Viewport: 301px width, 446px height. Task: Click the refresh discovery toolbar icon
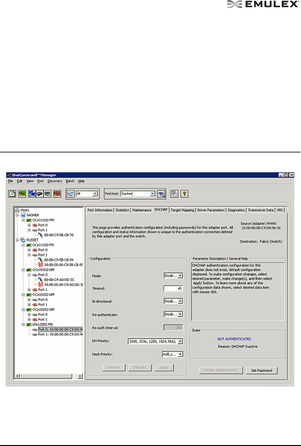(x=12, y=194)
